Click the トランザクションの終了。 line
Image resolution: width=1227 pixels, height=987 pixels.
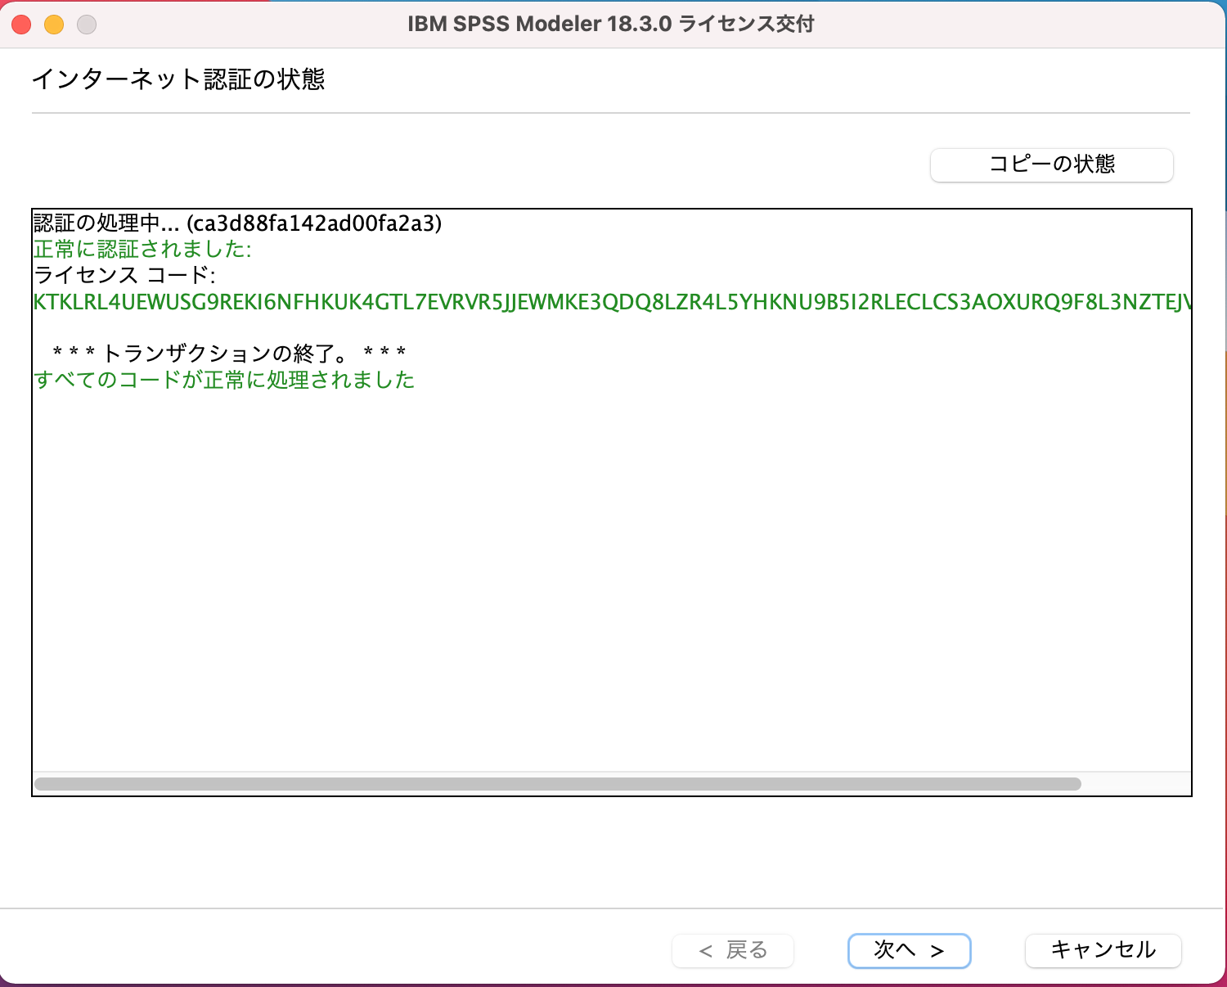(229, 354)
